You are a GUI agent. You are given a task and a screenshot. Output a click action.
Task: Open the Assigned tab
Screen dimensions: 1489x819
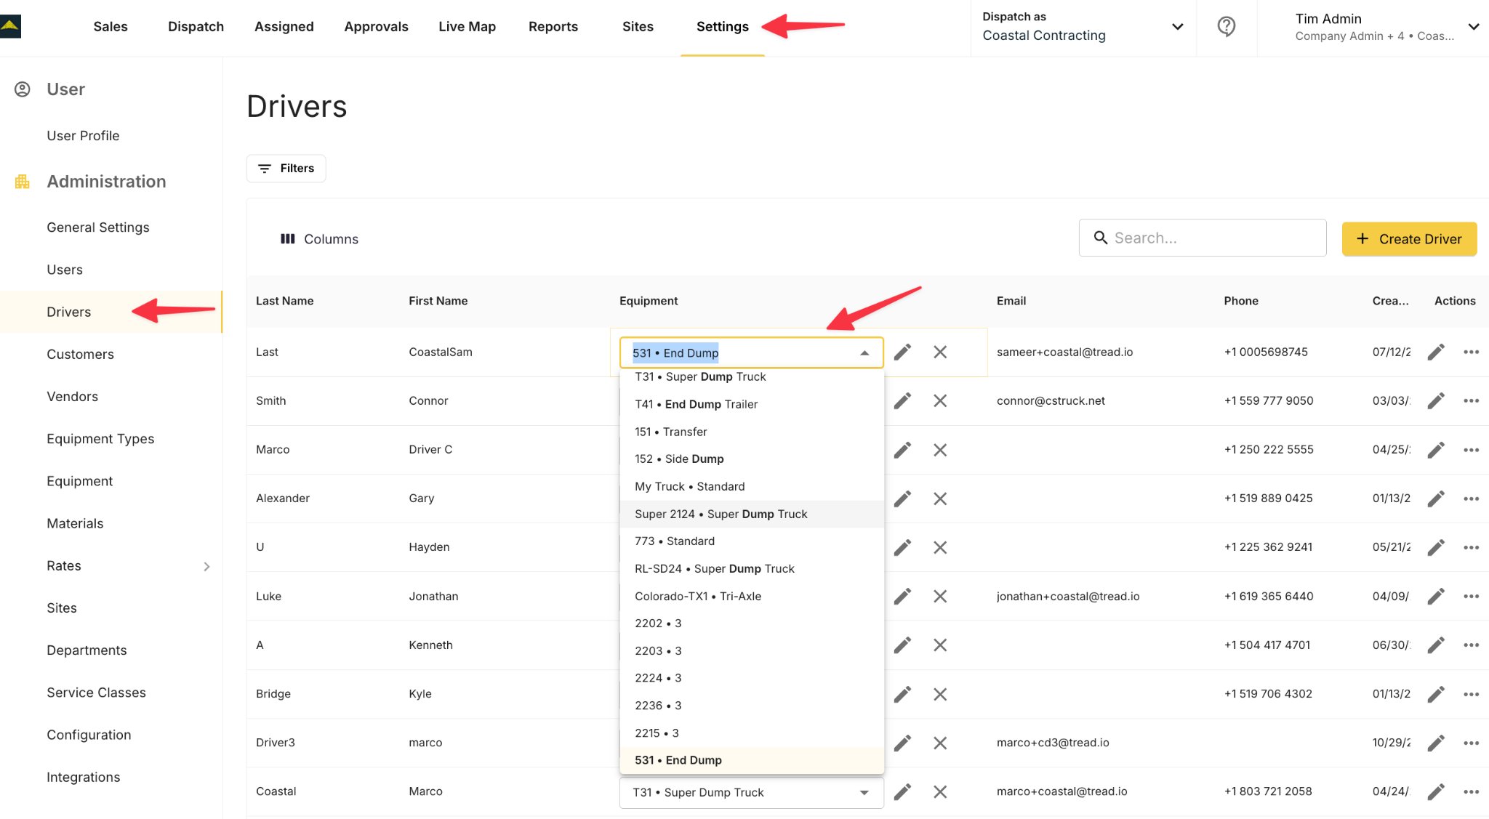pyautogui.click(x=284, y=27)
